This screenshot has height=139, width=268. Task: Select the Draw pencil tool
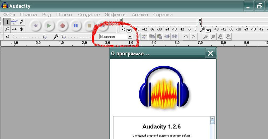[x=21, y=22]
